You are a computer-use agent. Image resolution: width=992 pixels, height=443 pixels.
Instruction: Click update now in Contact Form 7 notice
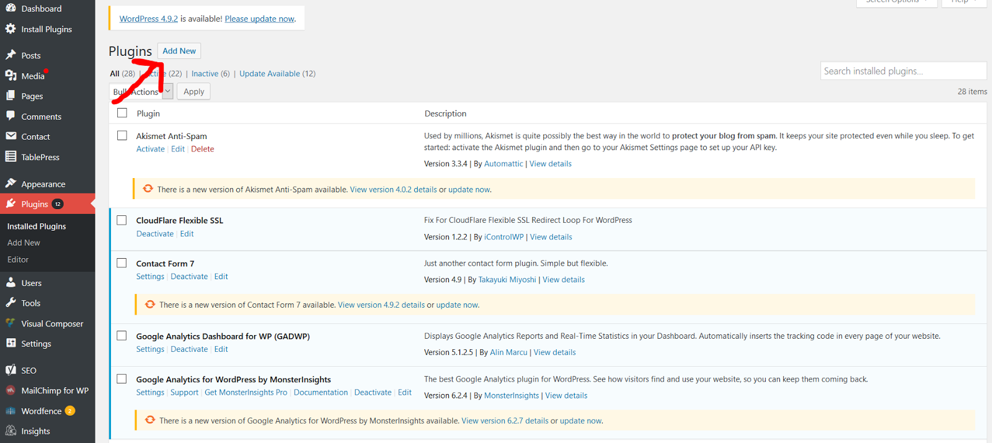point(457,305)
